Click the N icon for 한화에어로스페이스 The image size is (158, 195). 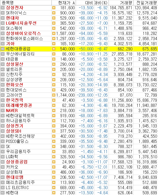click(54, 39)
